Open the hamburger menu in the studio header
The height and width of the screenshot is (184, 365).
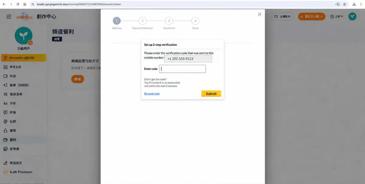[x=9, y=17]
